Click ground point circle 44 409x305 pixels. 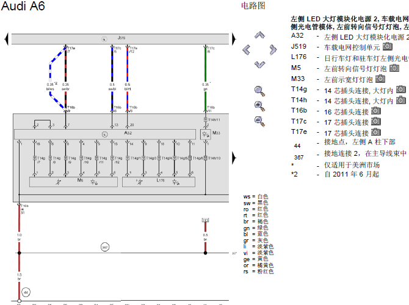tap(26, 292)
